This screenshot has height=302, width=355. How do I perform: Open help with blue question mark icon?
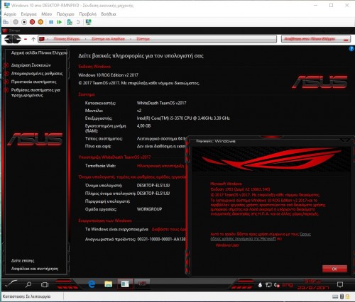point(351,49)
